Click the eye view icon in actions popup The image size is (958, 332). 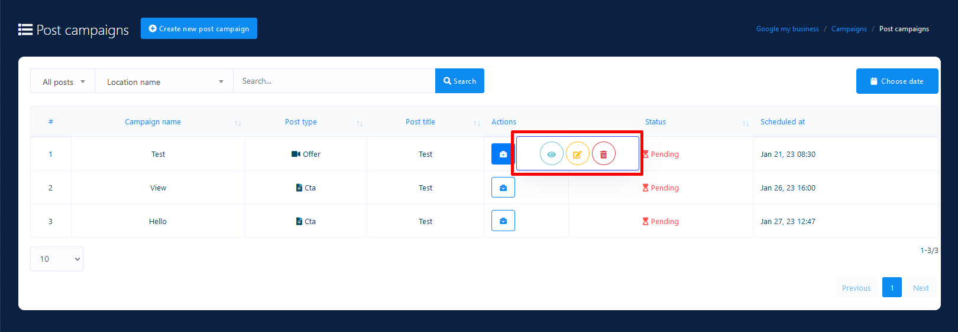551,154
